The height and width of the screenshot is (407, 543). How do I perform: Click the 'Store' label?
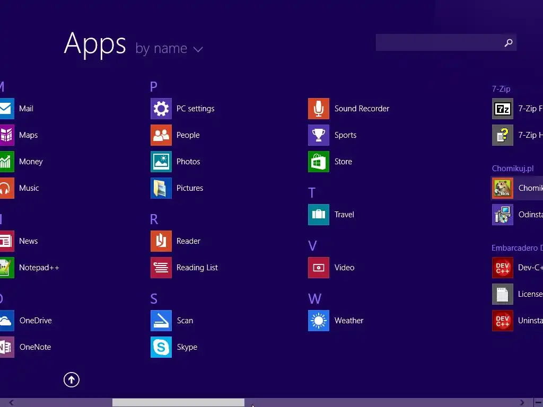pyautogui.click(x=343, y=162)
